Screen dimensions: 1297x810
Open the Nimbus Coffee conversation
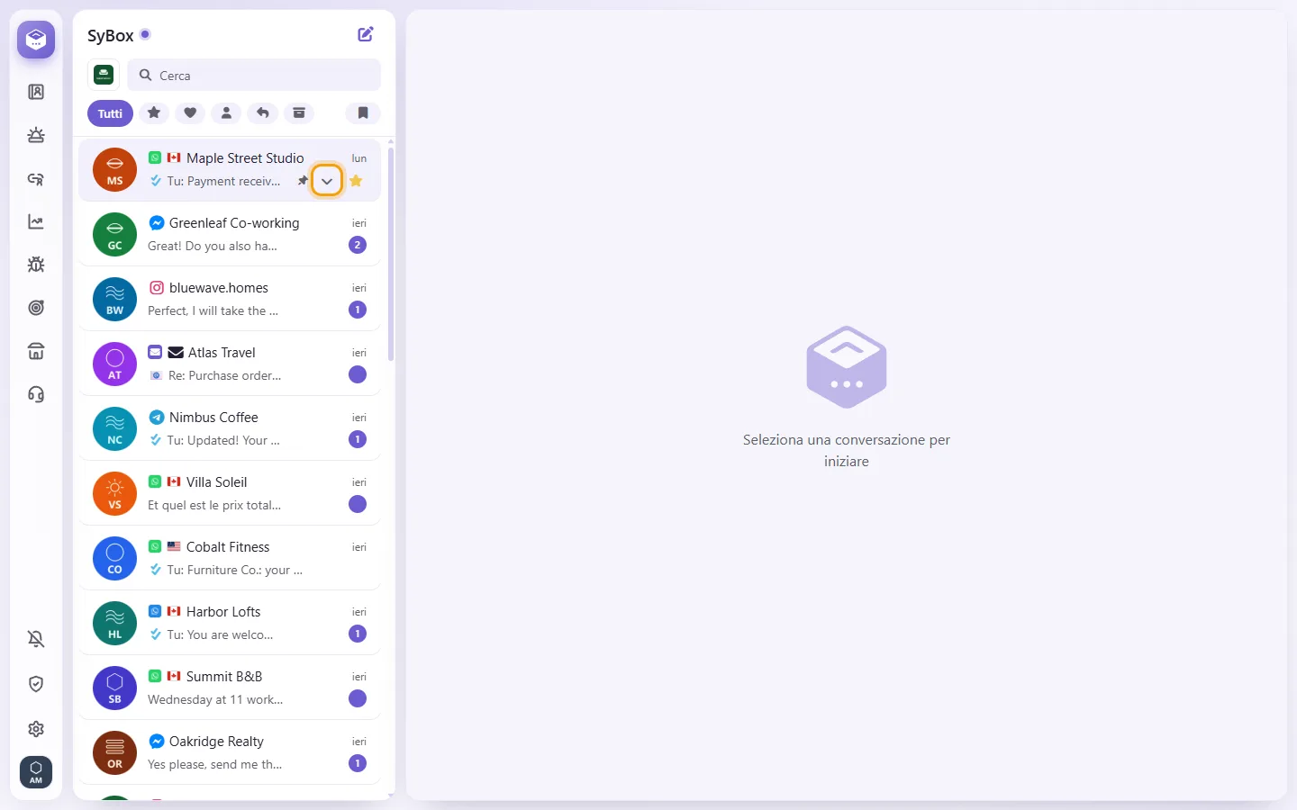pyautogui.click(x=230, y=428)
